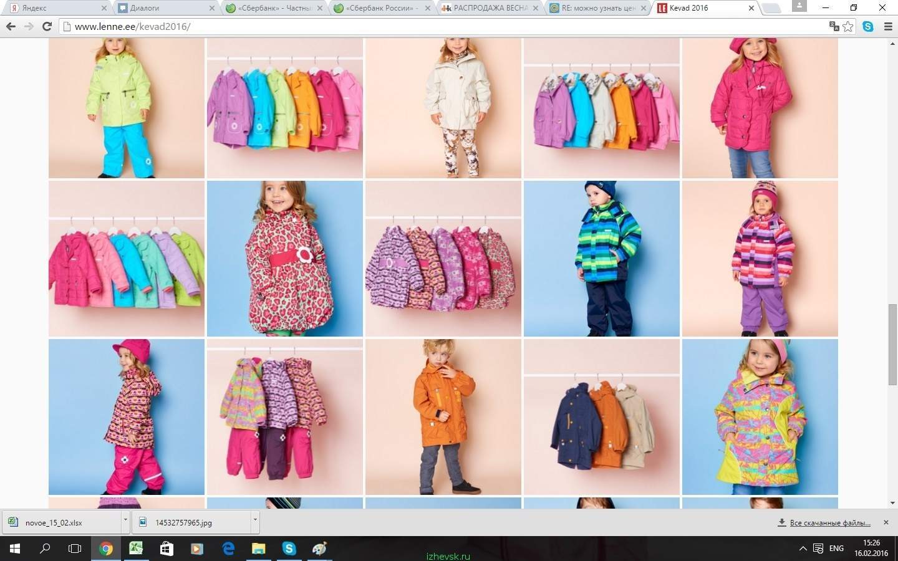
Task: Open Task View on taskbar
Action: 75,549
